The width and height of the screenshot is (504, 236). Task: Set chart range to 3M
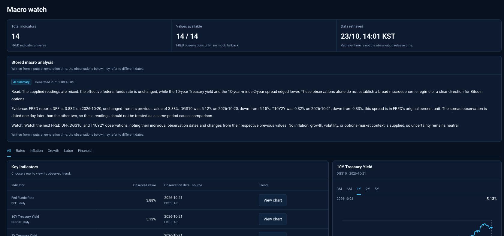[339, 189]
